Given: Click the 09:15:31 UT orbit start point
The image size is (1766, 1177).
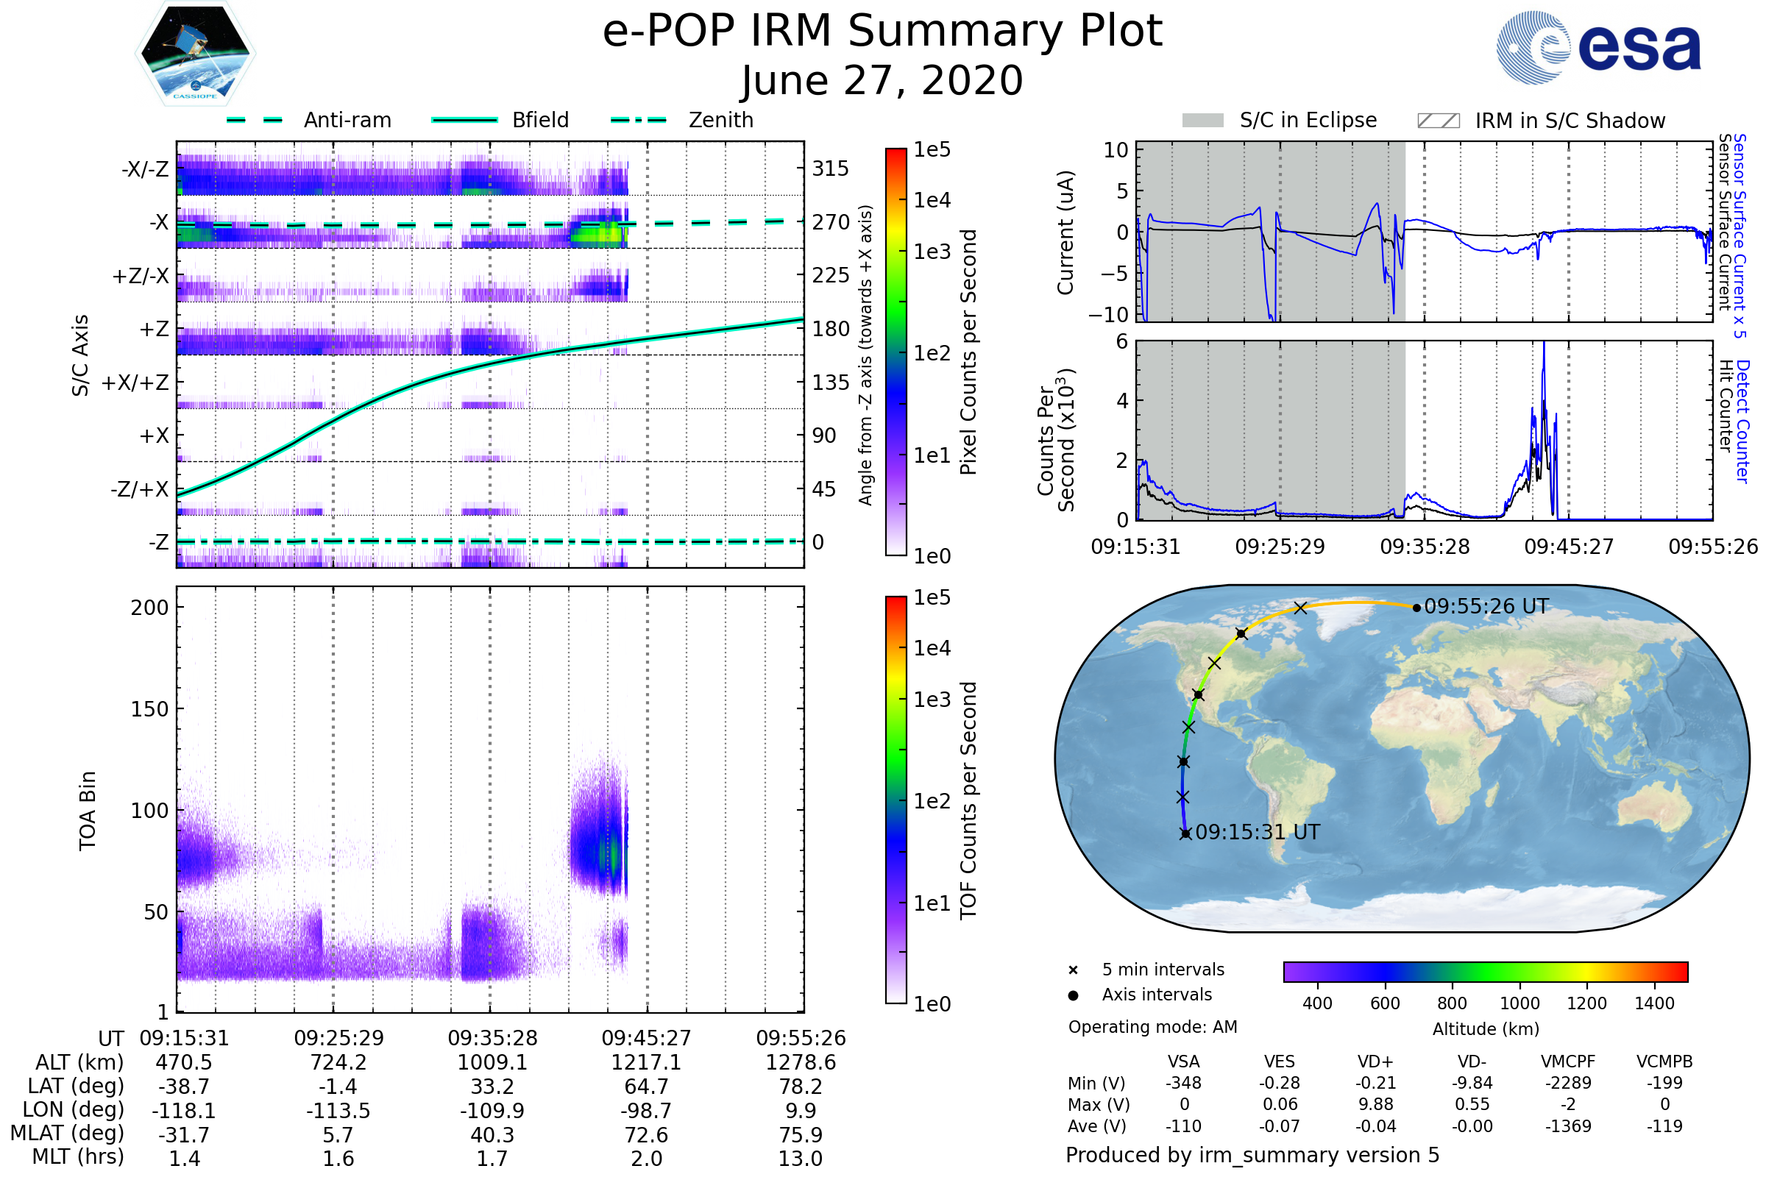Looking at the screenshot, I should pos(1185,833).
